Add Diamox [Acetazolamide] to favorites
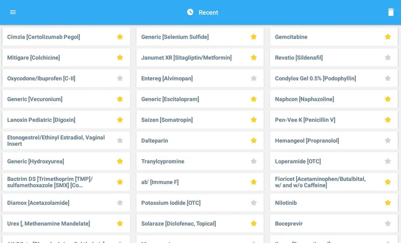The image size is (401, 243). click(x=120, y=203)
